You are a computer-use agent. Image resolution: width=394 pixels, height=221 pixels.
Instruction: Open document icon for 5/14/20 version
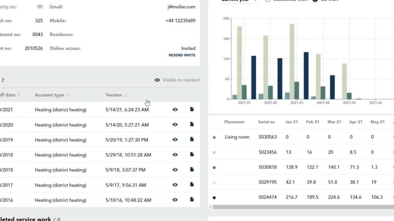192,124
